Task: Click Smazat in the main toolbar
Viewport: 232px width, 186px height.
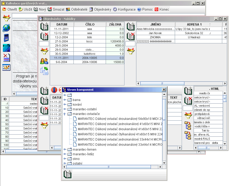Action: 56,9
